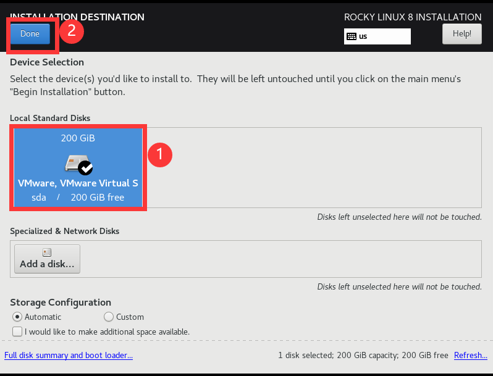
Task: Click the 'Local Standard Disks' heading
Action: click(50, 118)
